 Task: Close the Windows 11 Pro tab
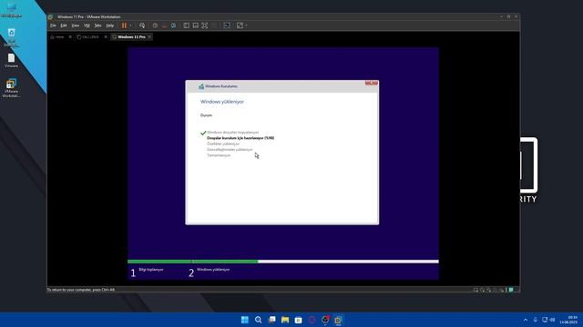149,37
